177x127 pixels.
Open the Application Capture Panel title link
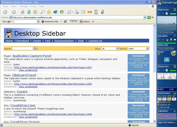point(32,56)
